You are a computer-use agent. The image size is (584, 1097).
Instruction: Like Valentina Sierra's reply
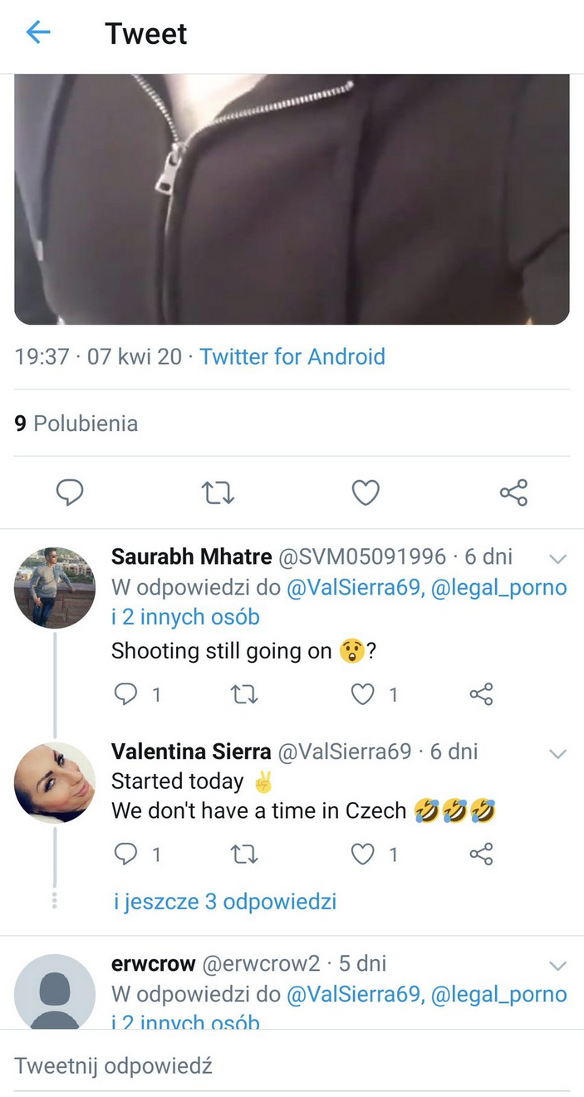click(x=363, y=854)
